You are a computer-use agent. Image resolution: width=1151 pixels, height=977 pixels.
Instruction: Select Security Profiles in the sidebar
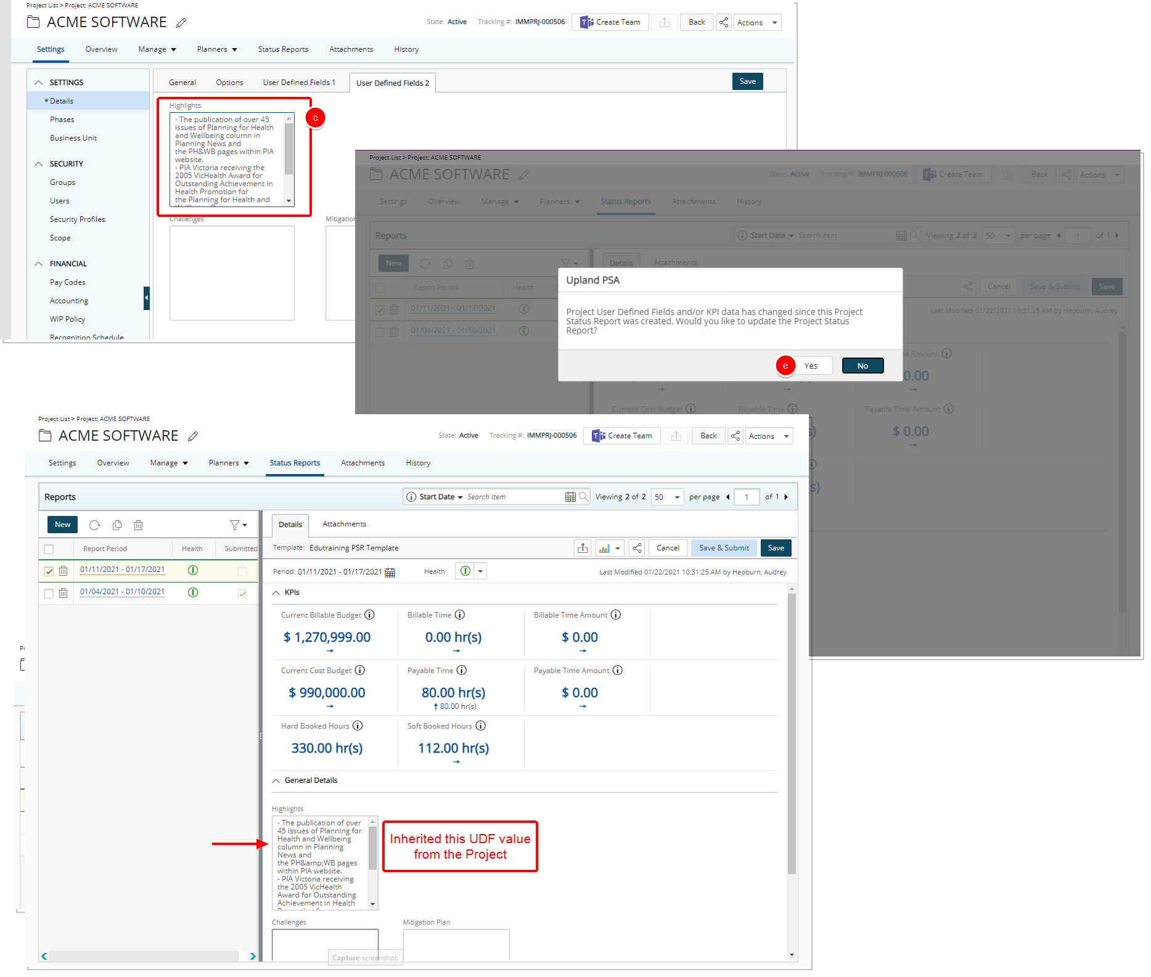tap(77, 219)
